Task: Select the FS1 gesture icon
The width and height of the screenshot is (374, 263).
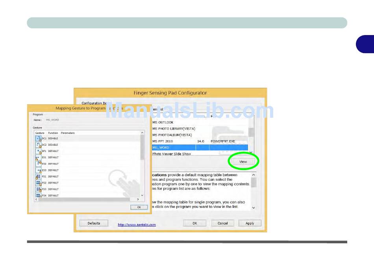Action: tap(38, 176)
